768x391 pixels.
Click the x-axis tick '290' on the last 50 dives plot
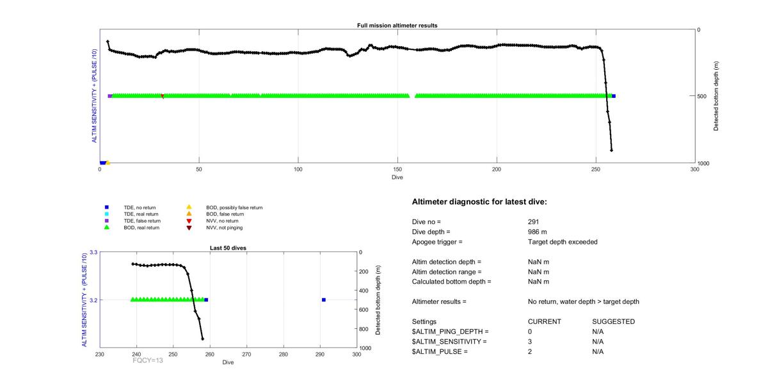[321, 354]
